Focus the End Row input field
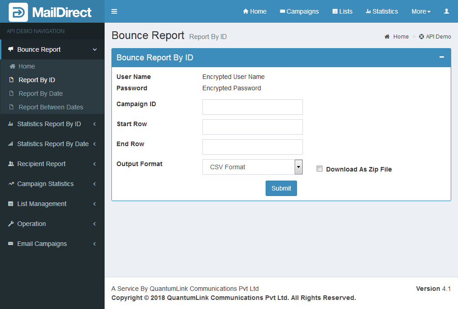Screen dimensions: 458x309 [x=252, y=147]
